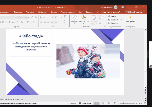Switch to Normal view in status bar
The image size is (152, 107).
pyautogui.click(x=96, y=103)
